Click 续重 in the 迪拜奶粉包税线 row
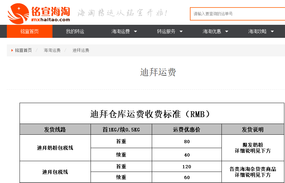Image resolution: width=285 pixels, height=183 pixels. (121, 155)
